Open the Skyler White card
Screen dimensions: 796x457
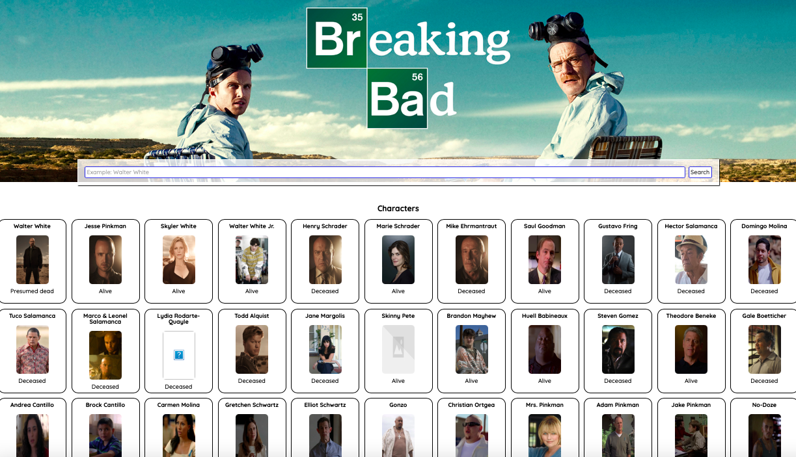[x=179, y=261]
